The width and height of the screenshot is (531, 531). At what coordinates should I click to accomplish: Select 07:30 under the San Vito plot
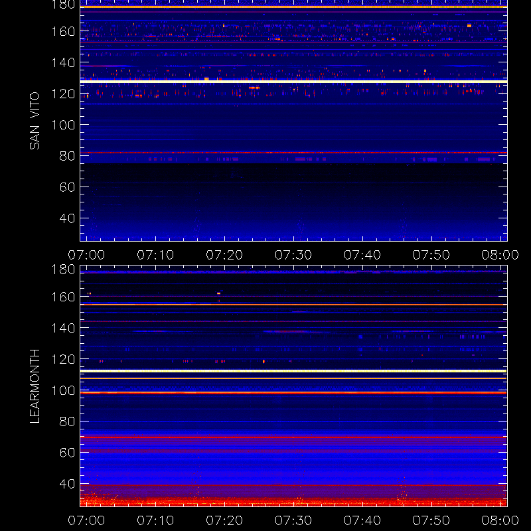tap(293, 255)
